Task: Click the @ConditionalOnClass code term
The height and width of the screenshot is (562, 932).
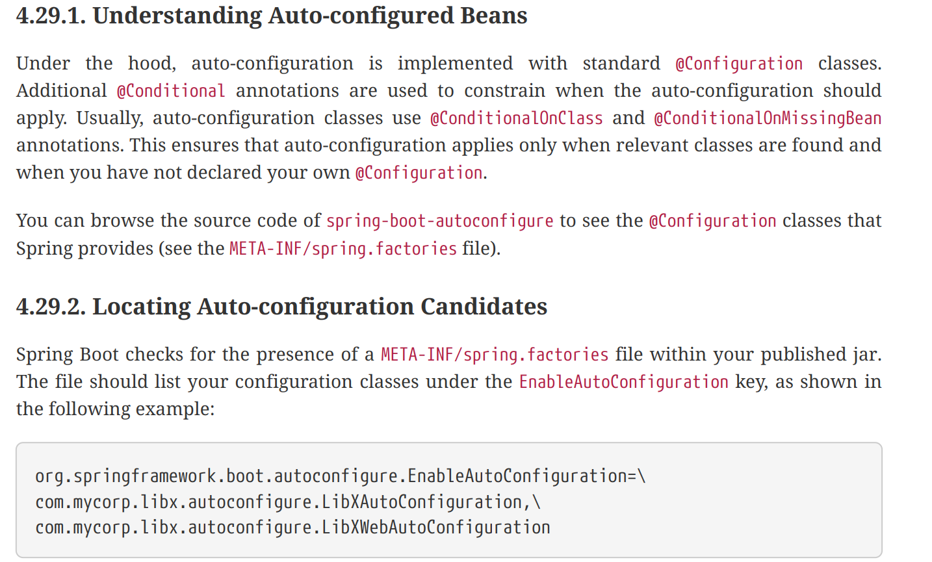Action: pyautogui.click(x=517, y=118)
